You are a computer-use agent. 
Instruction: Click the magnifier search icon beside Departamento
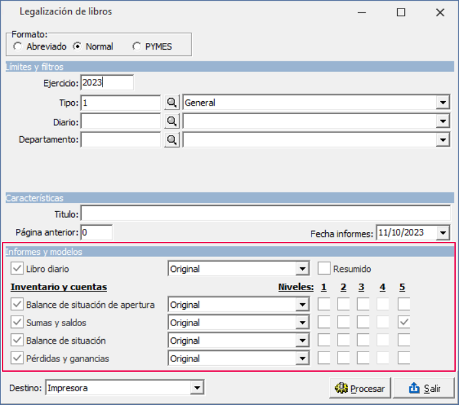[x=171, y=139]
